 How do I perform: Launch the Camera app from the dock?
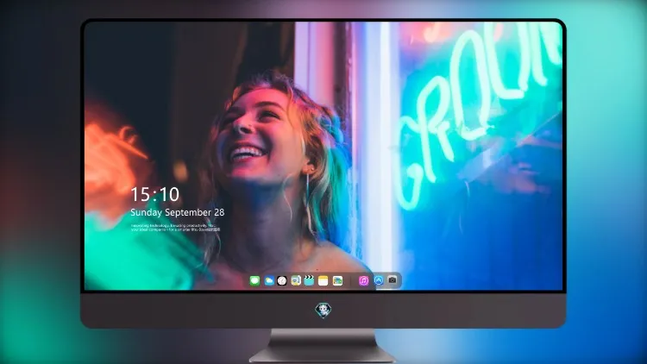[393, 280]
